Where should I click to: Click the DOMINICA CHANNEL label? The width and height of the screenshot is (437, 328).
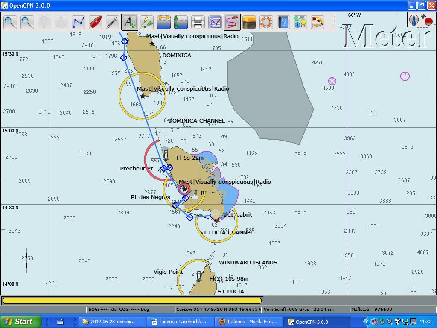pyautogui.click(x=196, y=120)
